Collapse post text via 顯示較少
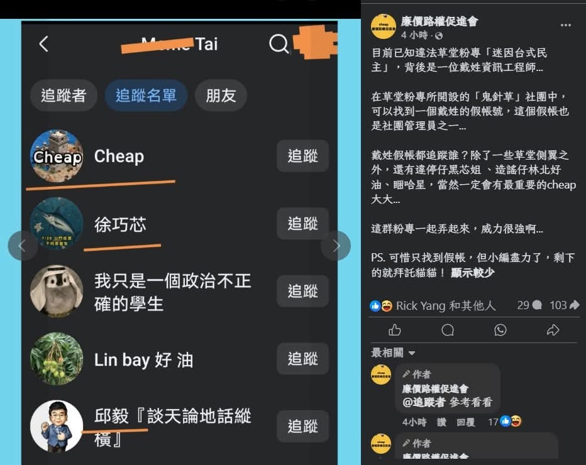The width and height of the screenshot is (586, 465). (x=472, y=273)
